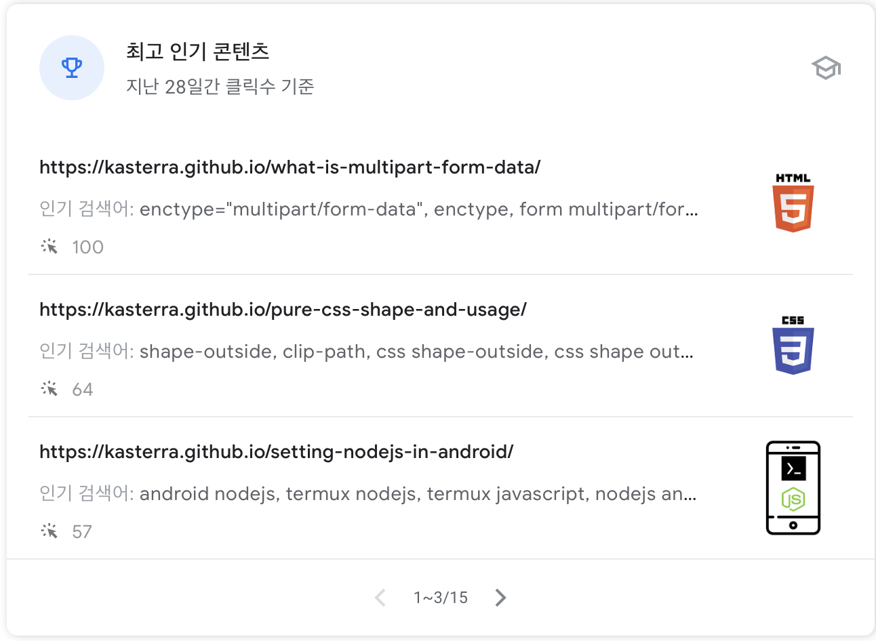876x641 pixels.
Task: Click the clicks icon beside 64
Action: click(49, 389)
